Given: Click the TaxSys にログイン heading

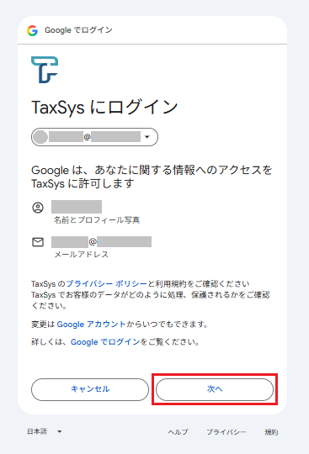Looking at the screenshot, I should pyautogui.click(x=104, y=107).
